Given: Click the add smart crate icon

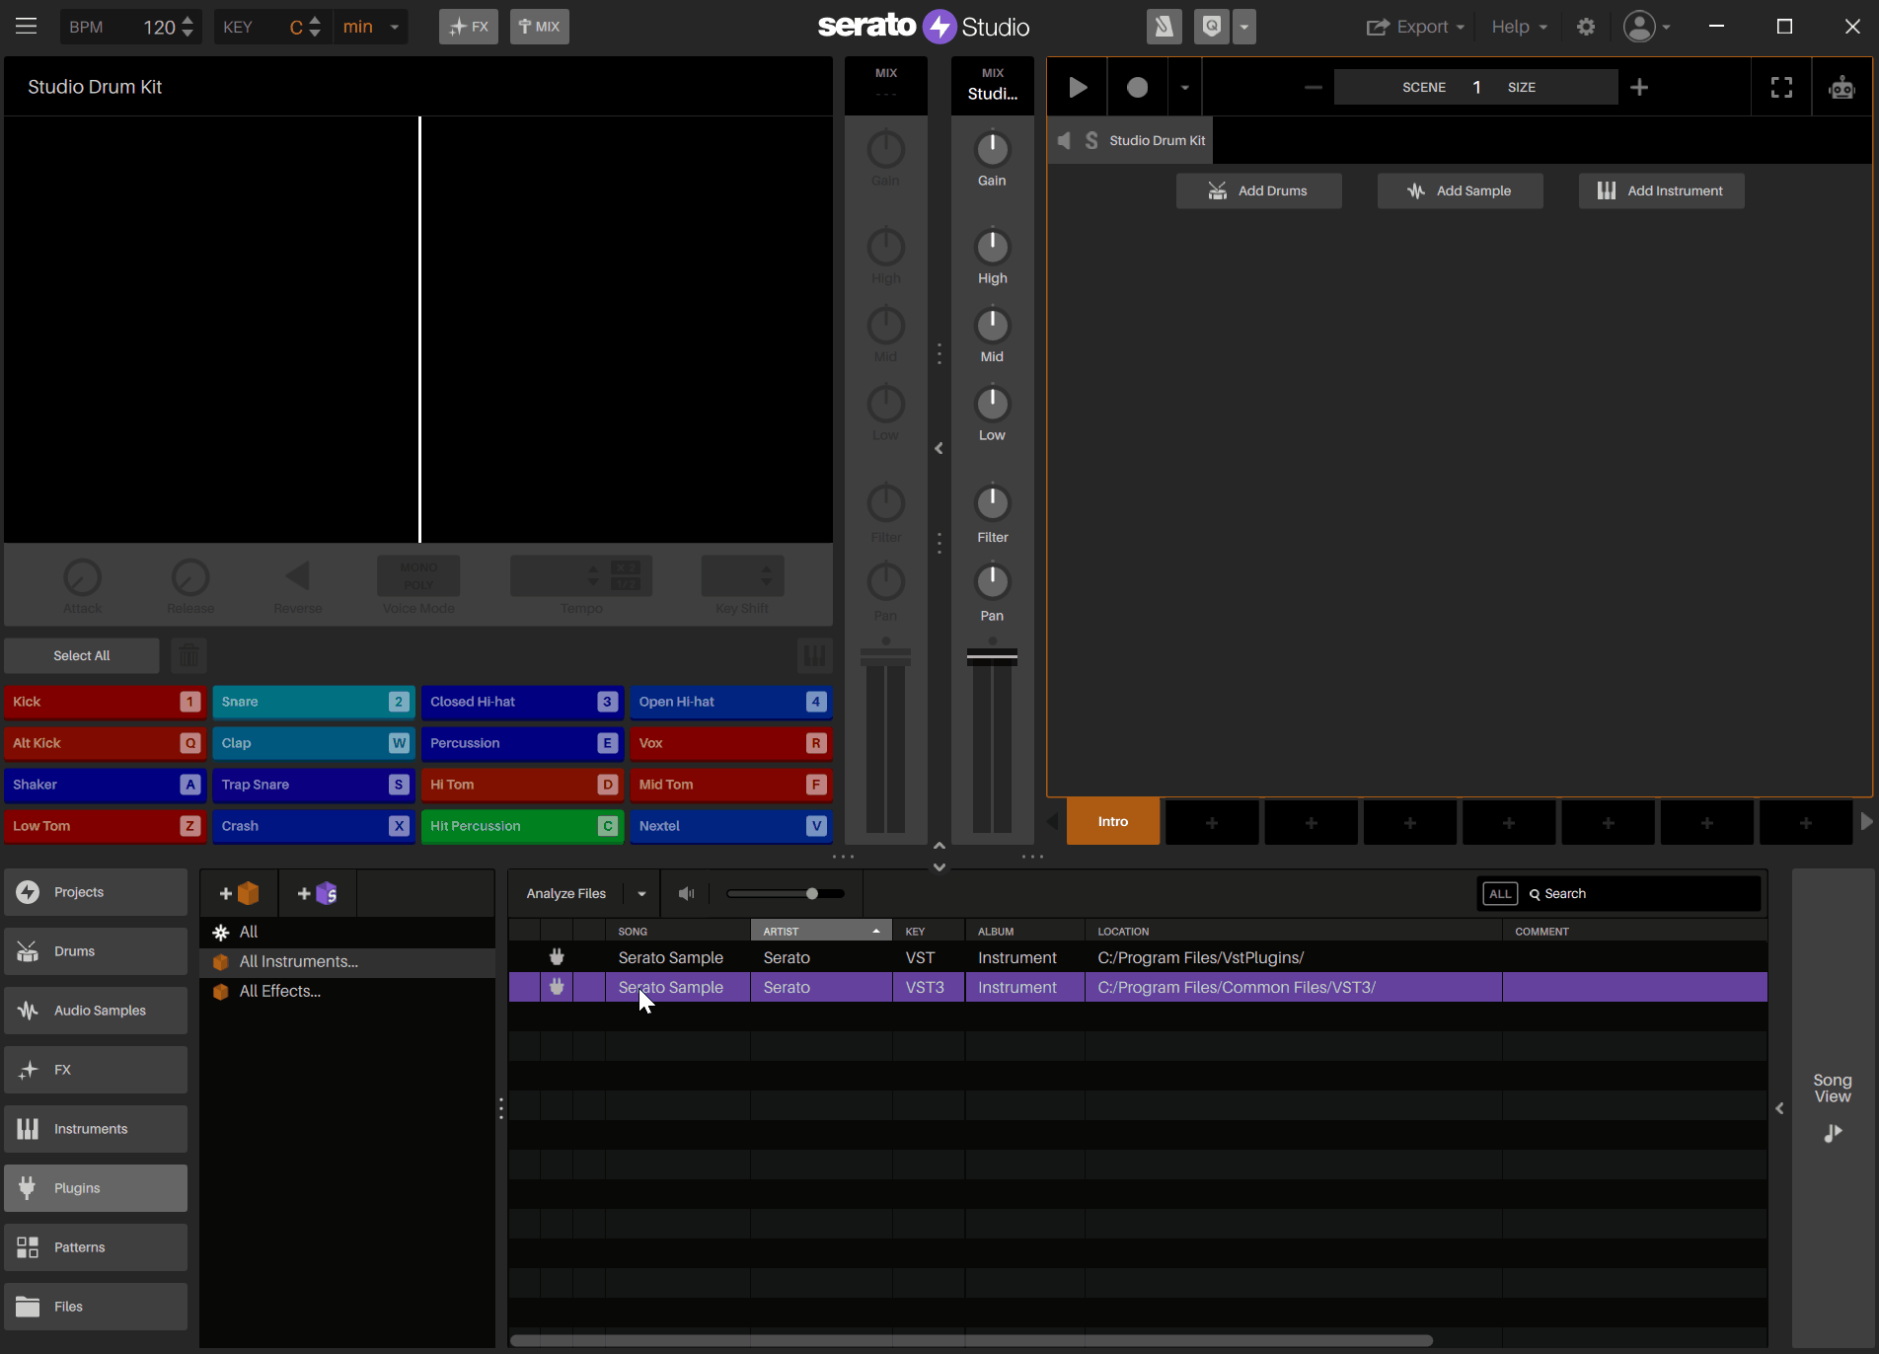Looking at the screenshot, I should coord(318,893).
